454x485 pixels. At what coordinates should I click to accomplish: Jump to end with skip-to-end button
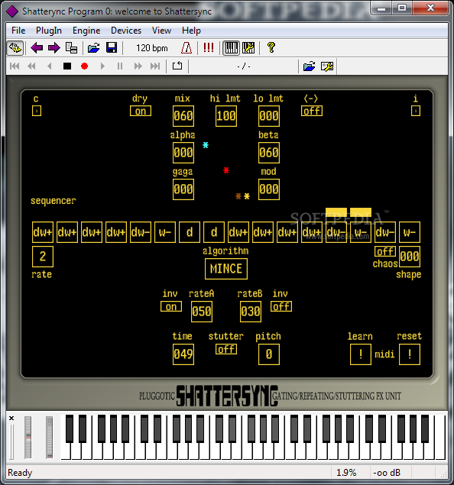[155, 66]
